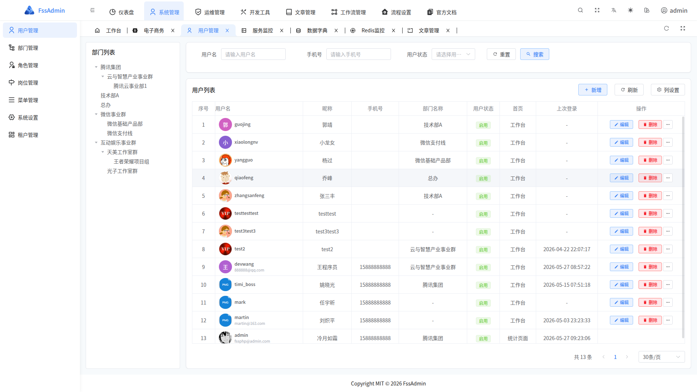
Task: Focus the 手机号 search input
Action: (x=358, y=54)
